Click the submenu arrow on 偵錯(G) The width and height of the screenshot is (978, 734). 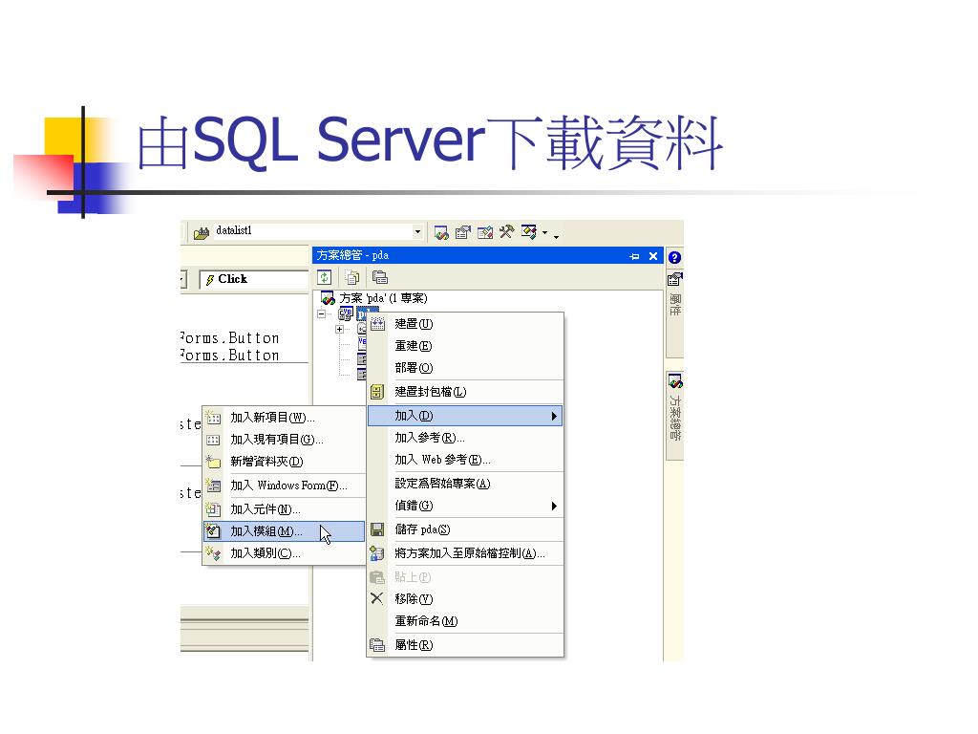554,507
